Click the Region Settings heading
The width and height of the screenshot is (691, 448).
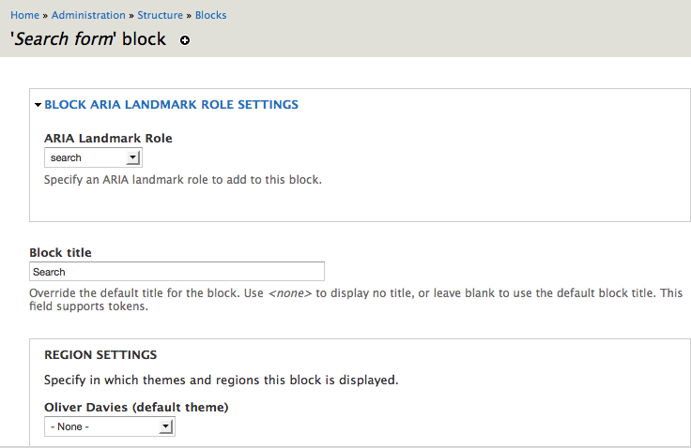coord(100,354)
